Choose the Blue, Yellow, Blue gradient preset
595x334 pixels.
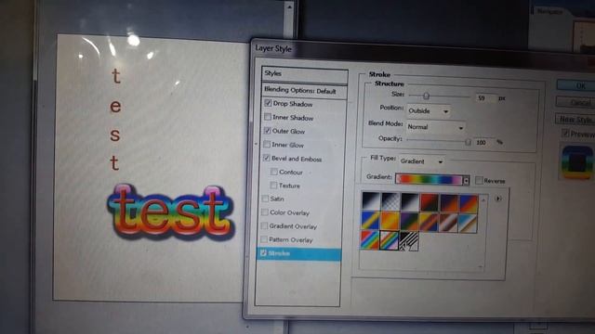pos(370,221)
